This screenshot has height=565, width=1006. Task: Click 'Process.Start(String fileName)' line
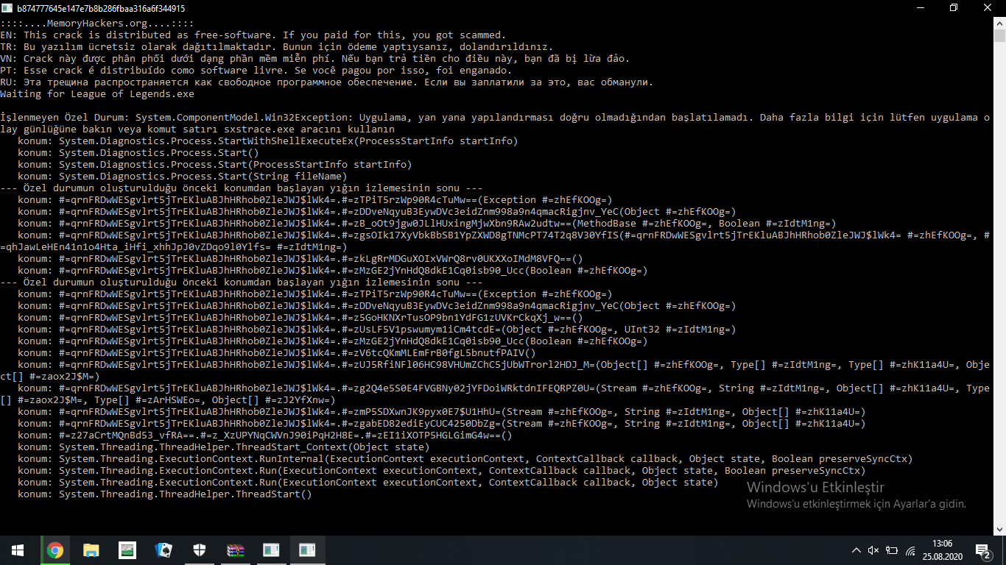(x=183, y=177)
